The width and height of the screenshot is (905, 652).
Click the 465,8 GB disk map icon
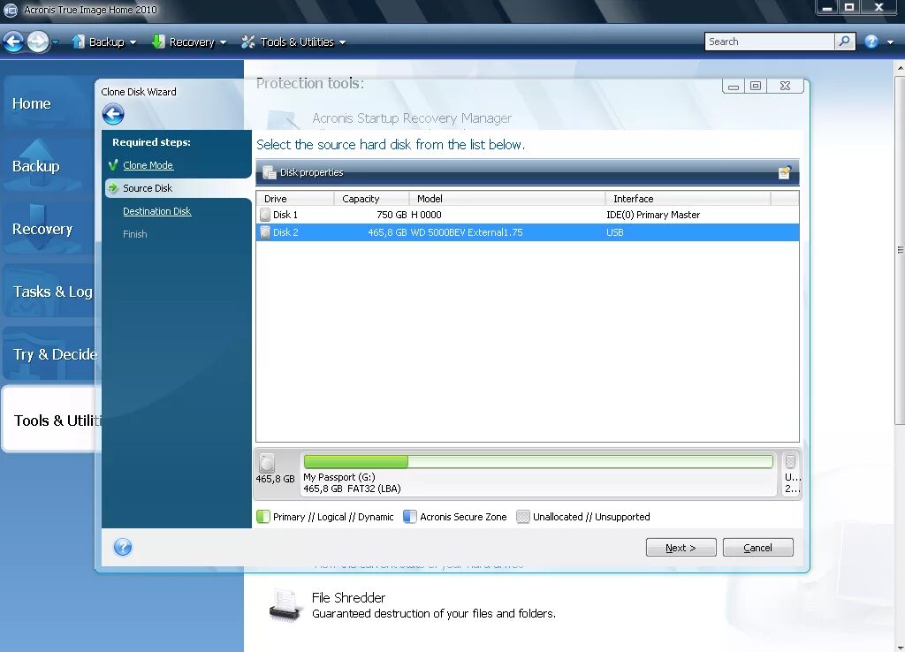click(x=267, y=463)
